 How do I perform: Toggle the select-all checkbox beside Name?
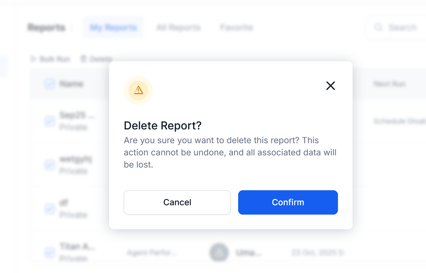pyautogui.click(x=49, y=84)
